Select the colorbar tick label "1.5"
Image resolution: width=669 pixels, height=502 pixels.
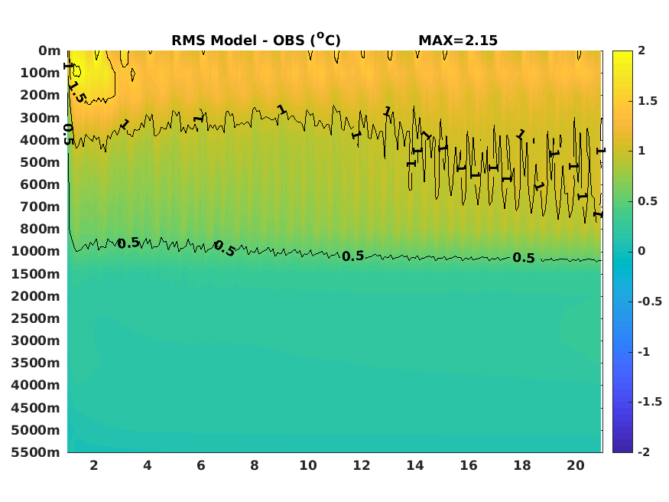coord(648,101)
